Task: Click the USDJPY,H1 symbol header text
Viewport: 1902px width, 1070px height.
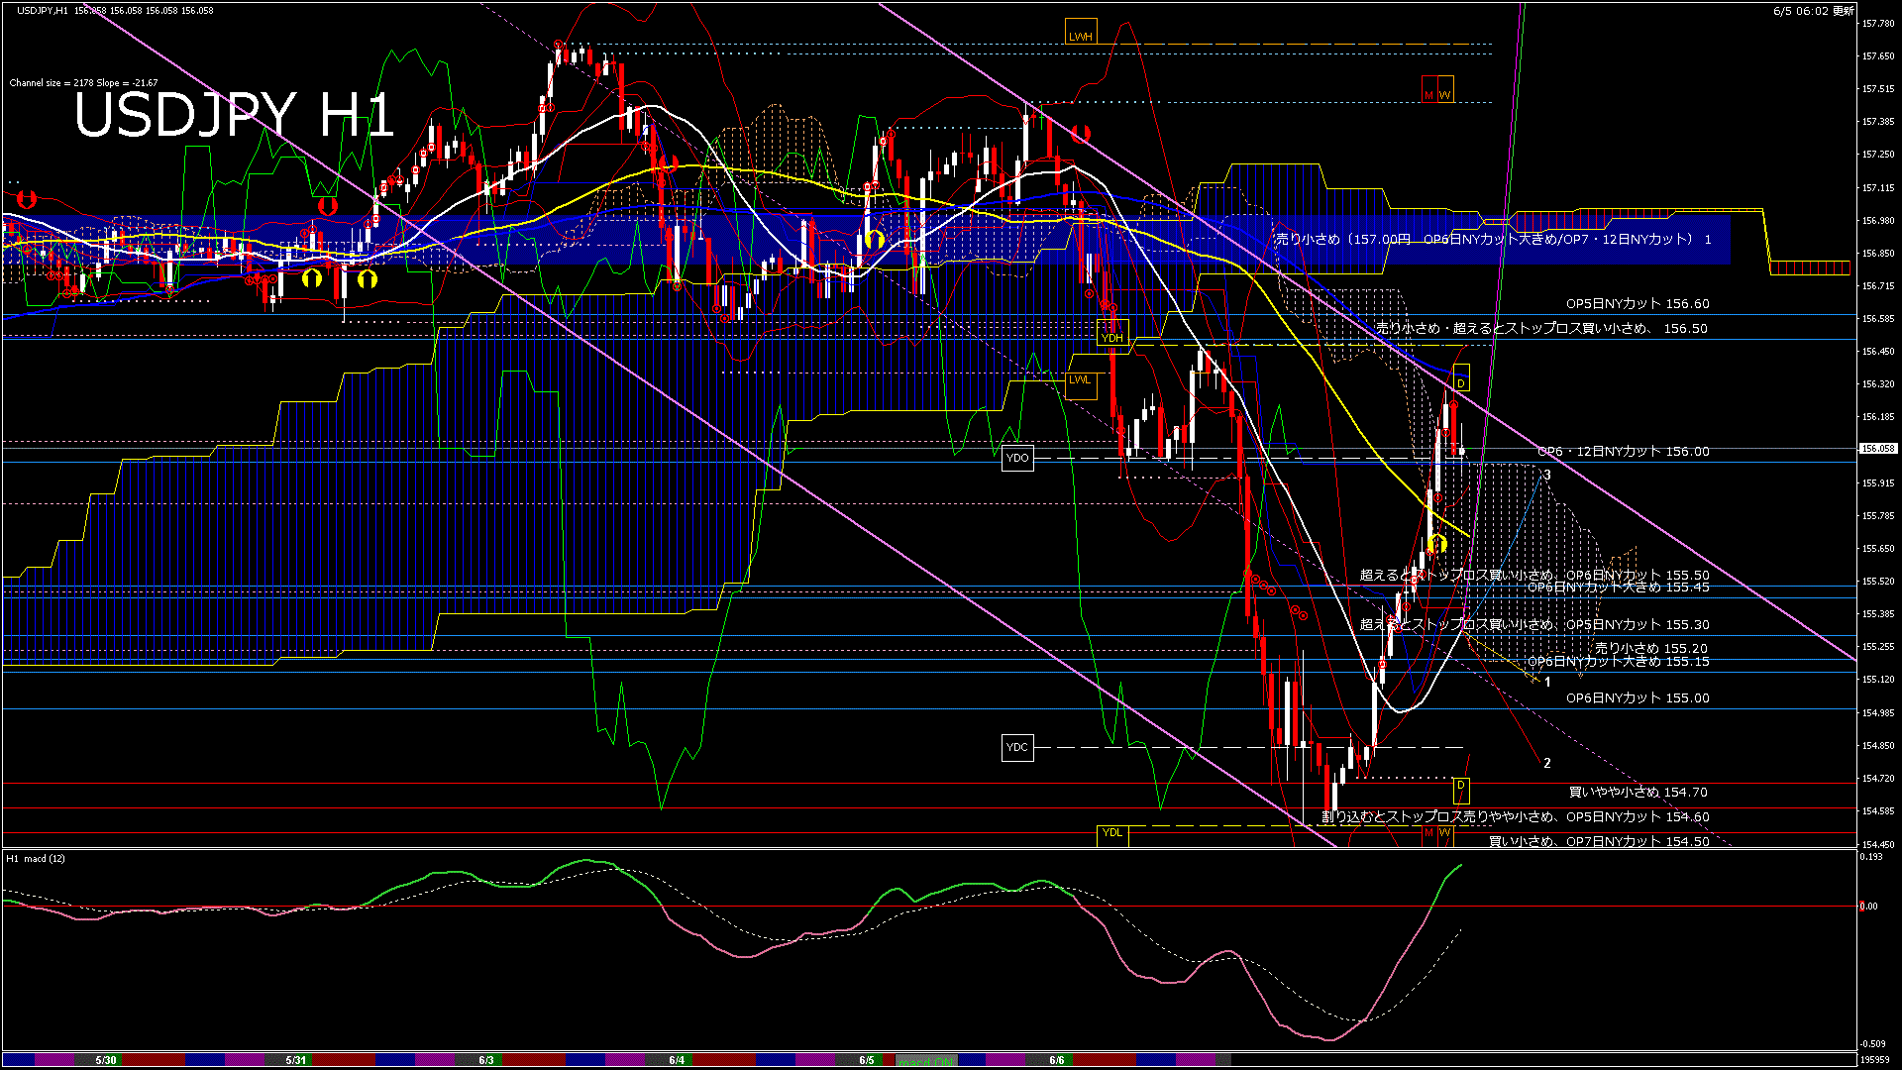Action: 42,10
